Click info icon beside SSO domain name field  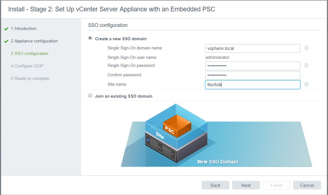click(306, 48)
